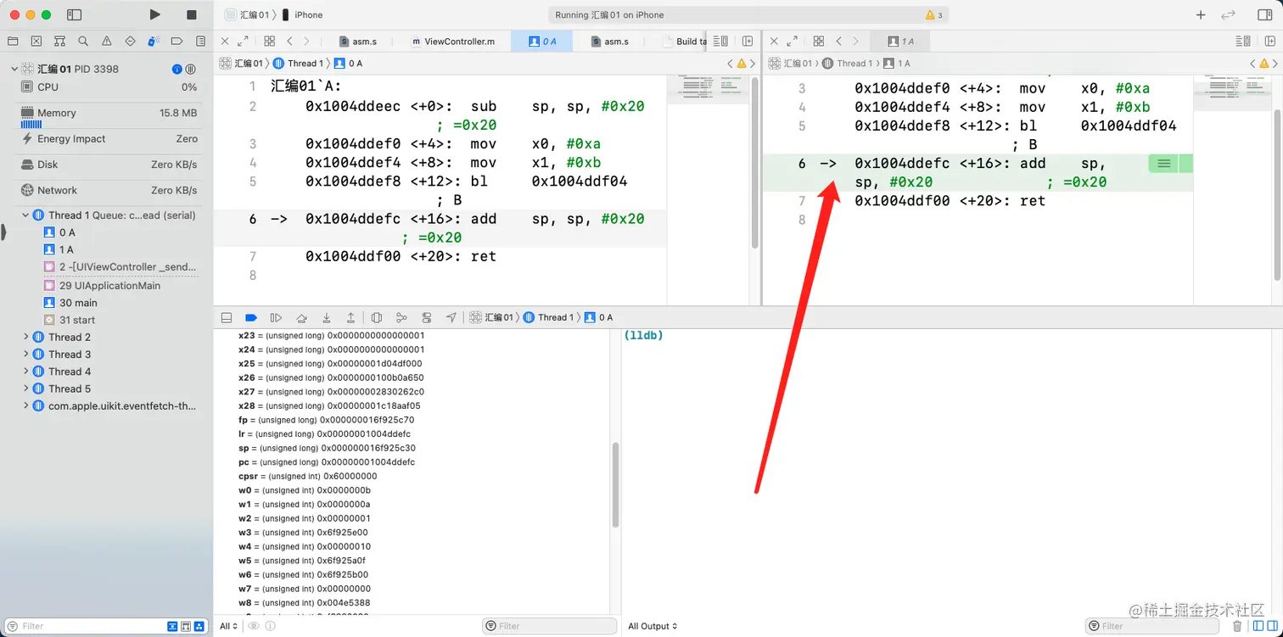The height and width of the screenshot is (637, 1283).
Task: Open the Simulate Location arrow button
Action: click(451, 317)
